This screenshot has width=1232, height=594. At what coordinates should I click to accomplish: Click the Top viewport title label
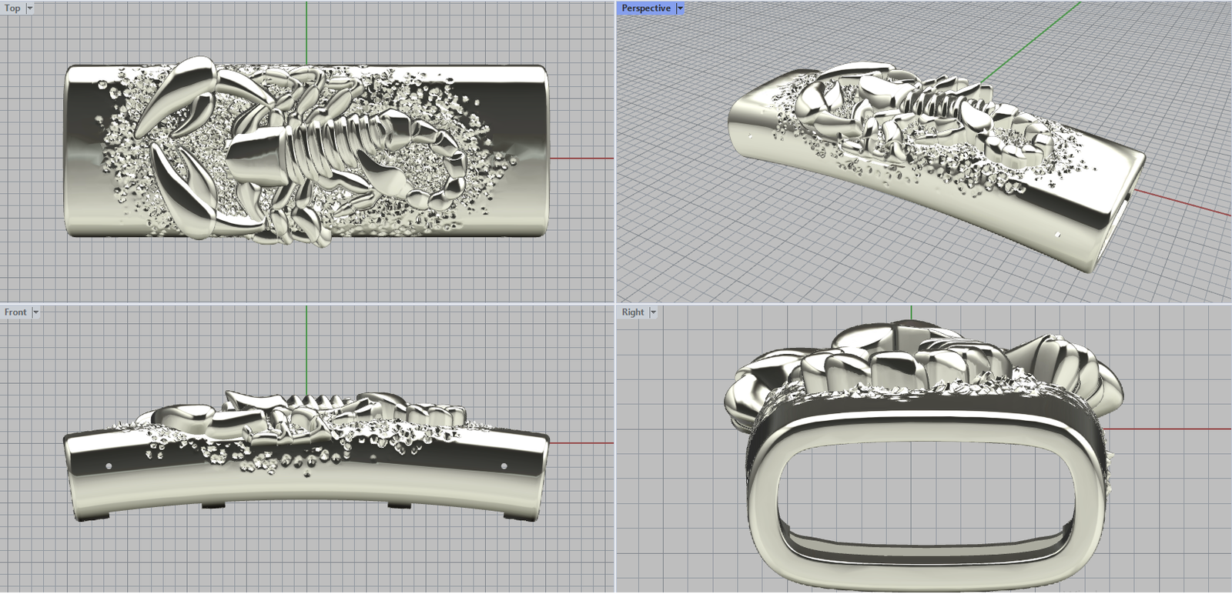point(12,8)
